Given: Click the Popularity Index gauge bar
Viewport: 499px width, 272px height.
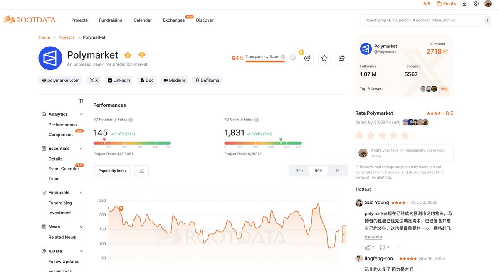Looking at the screenshot, I should point(132,143).
